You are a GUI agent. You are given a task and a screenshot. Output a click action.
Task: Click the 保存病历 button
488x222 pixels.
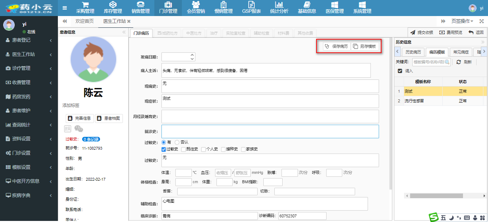tap(336, 46)
